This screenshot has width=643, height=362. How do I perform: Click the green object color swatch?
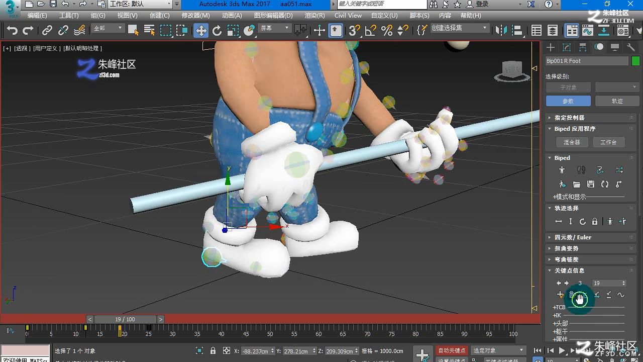click(635, 61)
